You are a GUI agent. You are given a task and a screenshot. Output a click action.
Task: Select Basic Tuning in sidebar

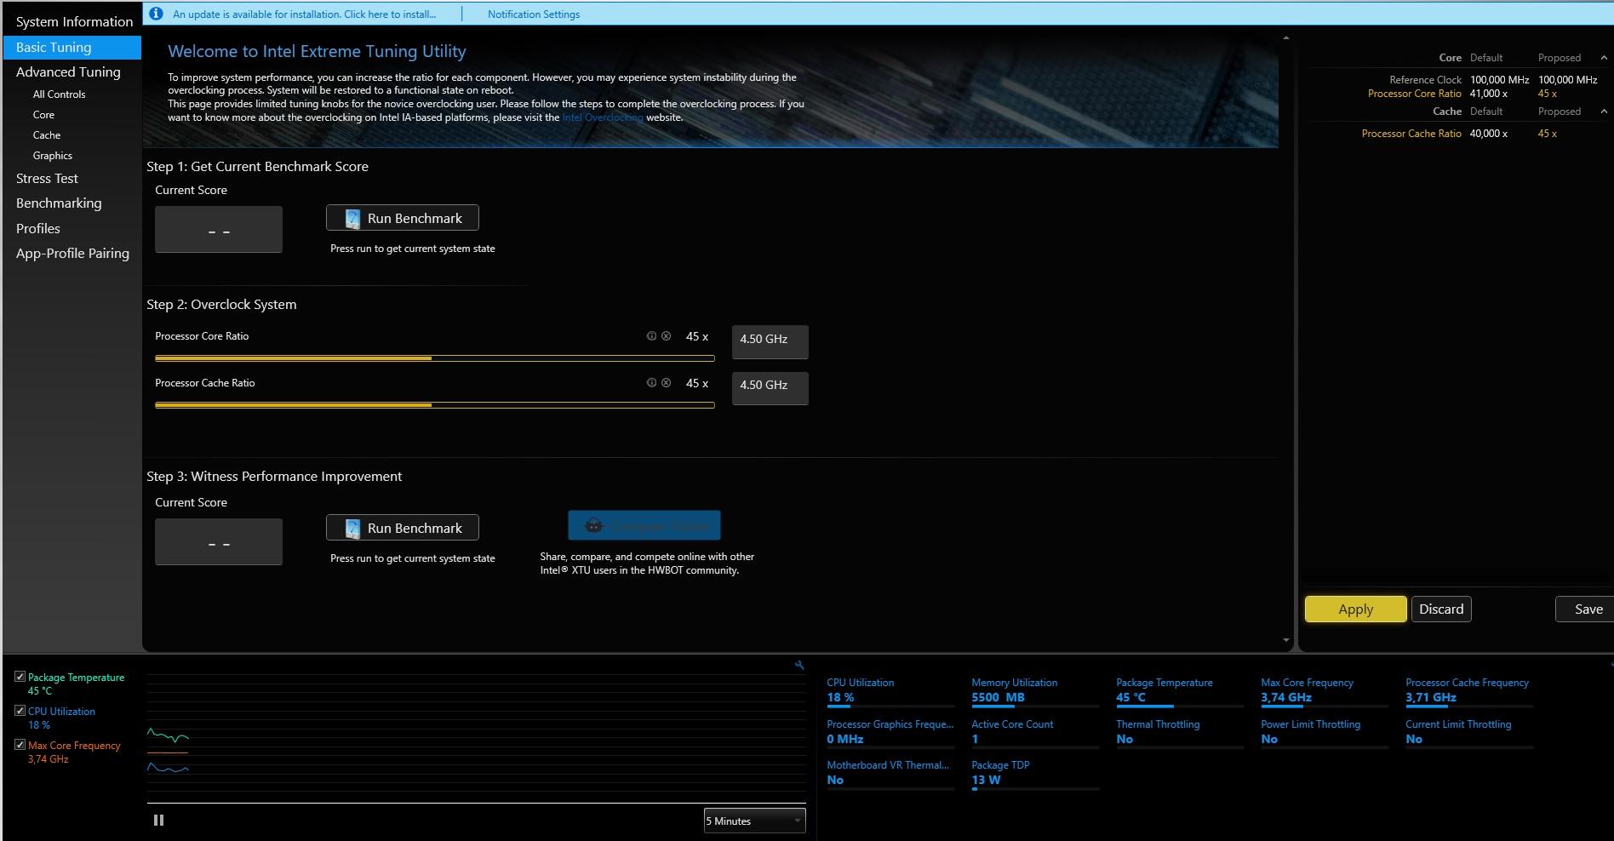click(72, 48)
